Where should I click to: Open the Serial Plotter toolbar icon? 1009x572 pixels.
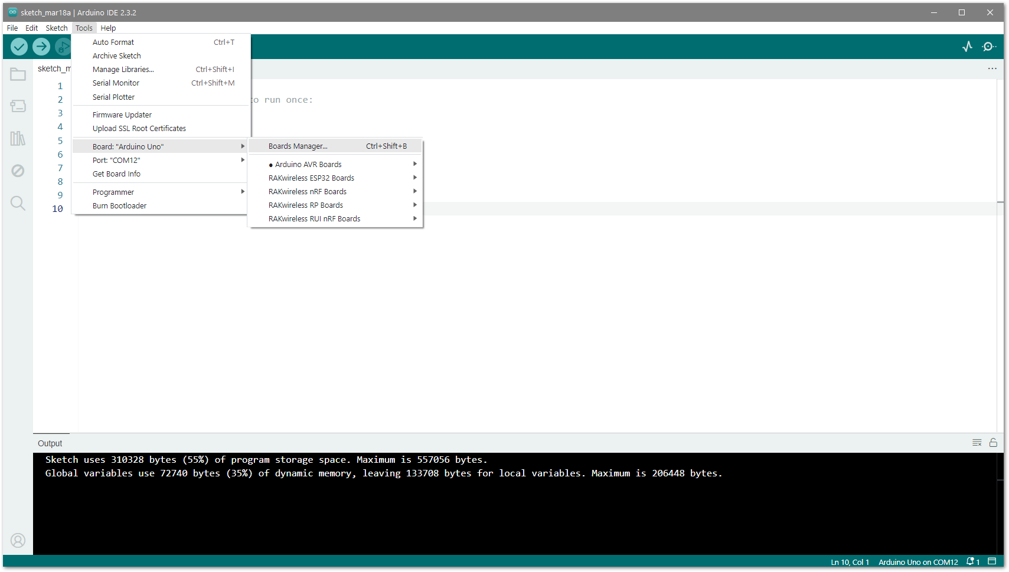click(967, 47)
